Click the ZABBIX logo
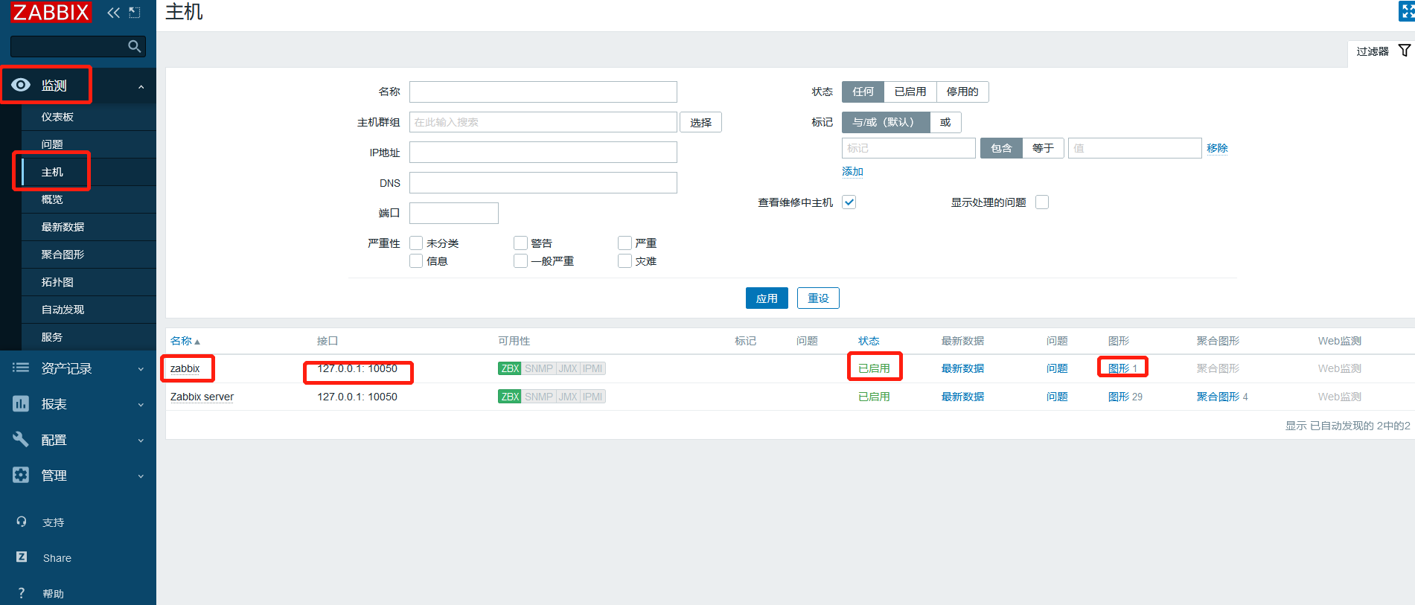1415x605 pixels. coord(51,12)
